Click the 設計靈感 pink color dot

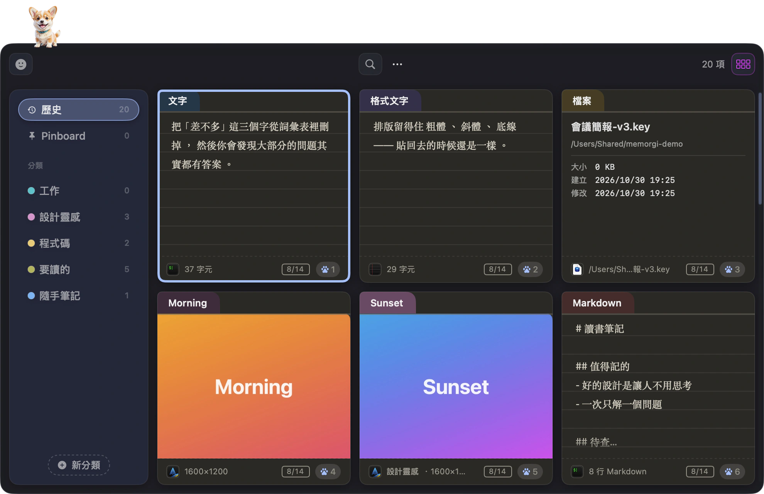(31, 217)
